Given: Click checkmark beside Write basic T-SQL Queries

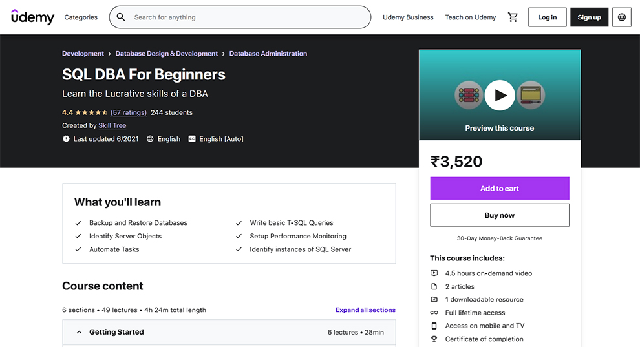Looking at the screenshot, I should 239,223.
